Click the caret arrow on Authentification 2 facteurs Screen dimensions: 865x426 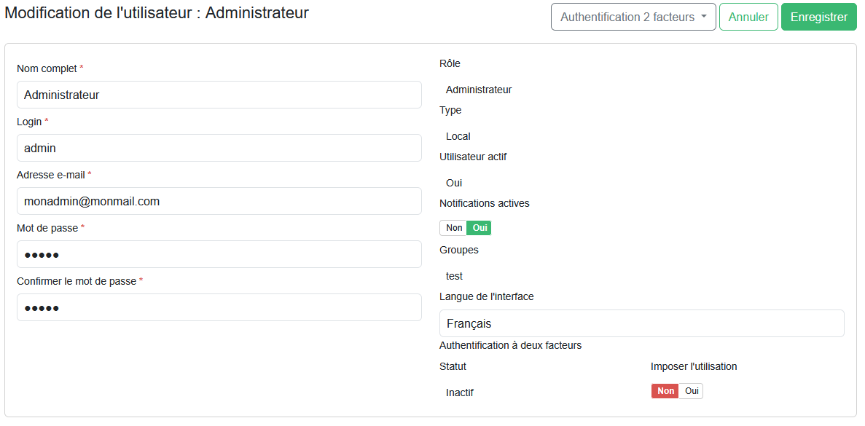(704, 16)
